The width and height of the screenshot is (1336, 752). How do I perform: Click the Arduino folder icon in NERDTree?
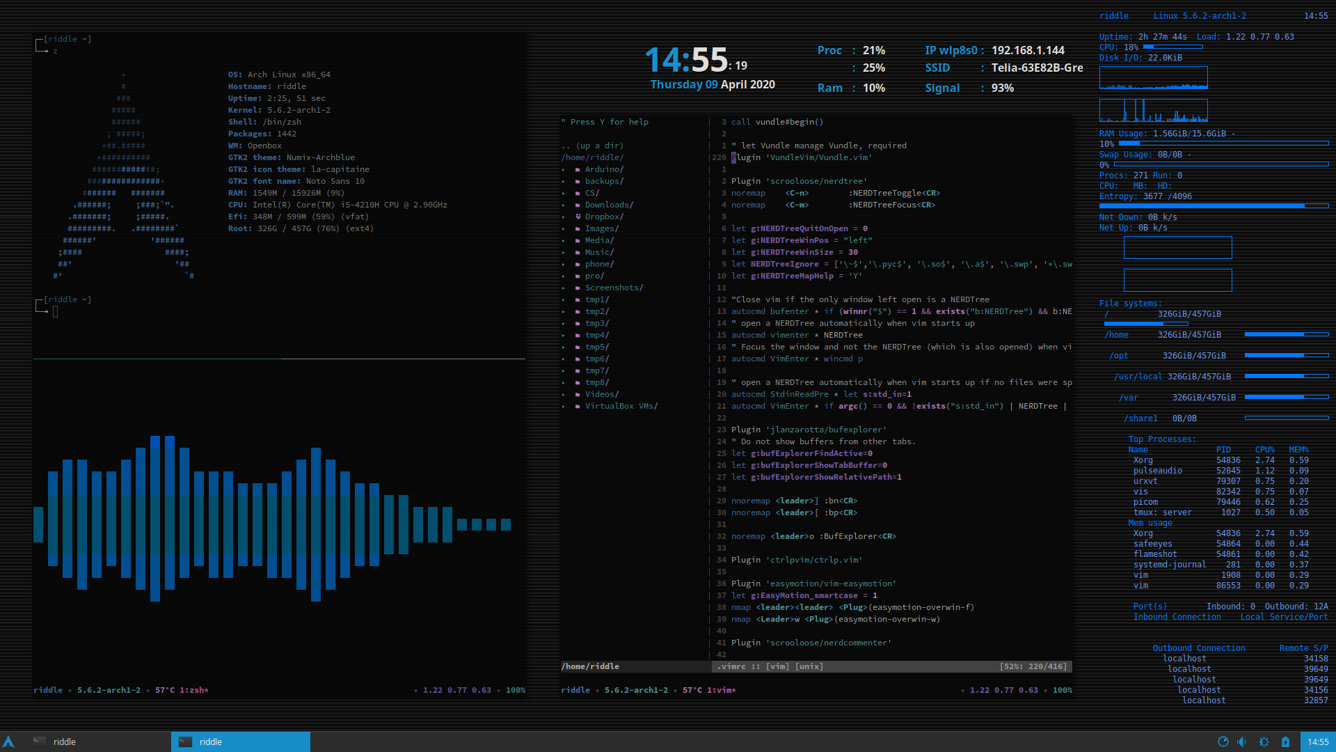(x=578, y=169)
